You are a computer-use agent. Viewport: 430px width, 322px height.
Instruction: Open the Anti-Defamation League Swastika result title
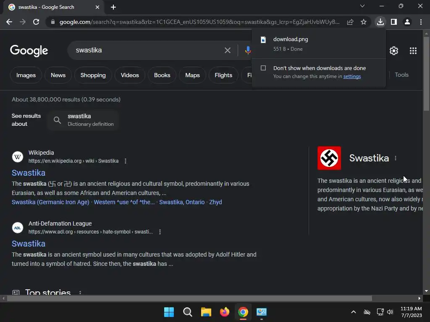[29, 244]
